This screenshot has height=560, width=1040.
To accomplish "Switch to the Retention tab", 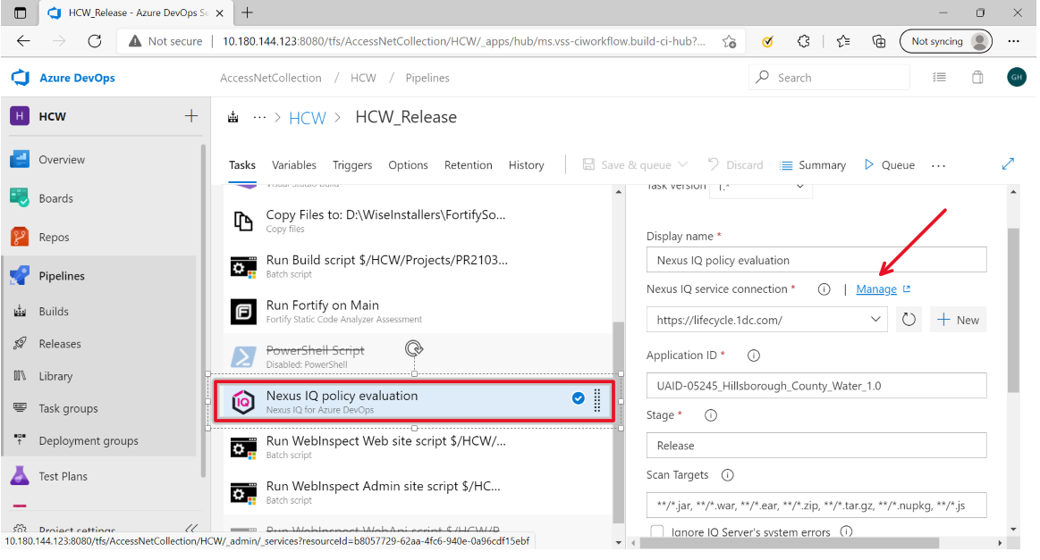I will click(469, 165).
